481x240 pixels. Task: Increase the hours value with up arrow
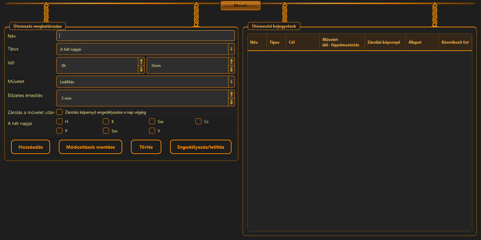tap(141, 61)
